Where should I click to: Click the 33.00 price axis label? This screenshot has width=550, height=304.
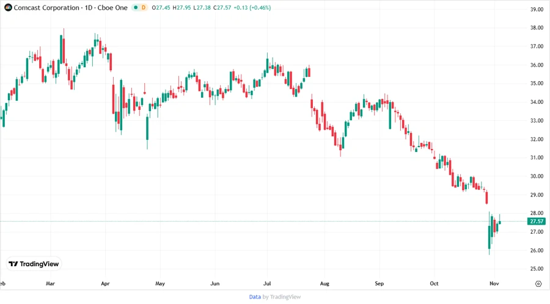537,120
